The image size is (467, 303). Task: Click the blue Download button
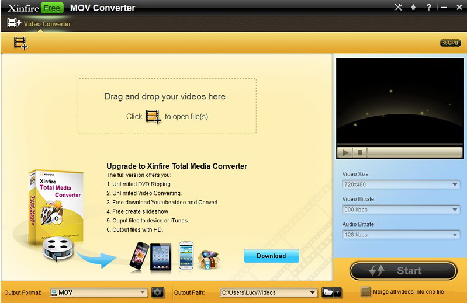click(271, 256)
